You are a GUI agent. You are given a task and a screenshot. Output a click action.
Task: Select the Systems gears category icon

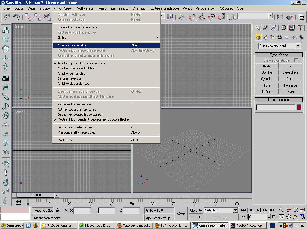click(301, 37)
